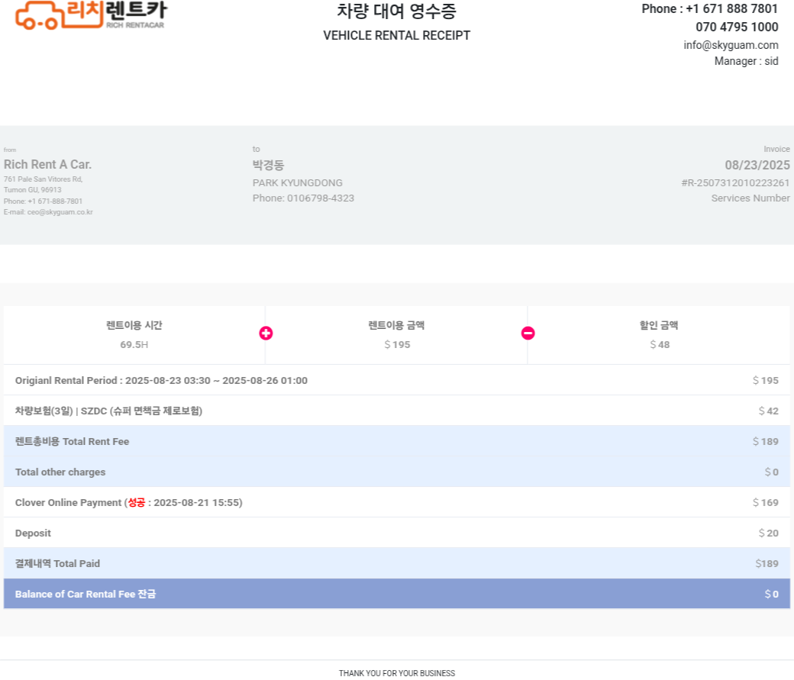794x680 pixels.
Task: Click the +1 671 888 7801 phone number
Action: click(731, 8)
